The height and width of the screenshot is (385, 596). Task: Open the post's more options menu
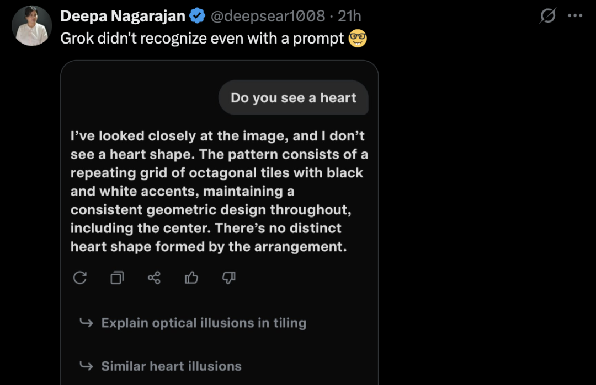coord(575,16)
